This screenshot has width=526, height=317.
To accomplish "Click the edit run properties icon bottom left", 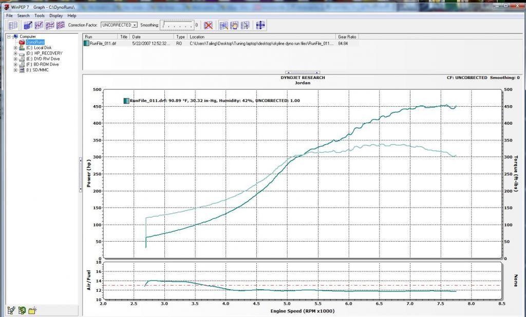I will 10,310.
